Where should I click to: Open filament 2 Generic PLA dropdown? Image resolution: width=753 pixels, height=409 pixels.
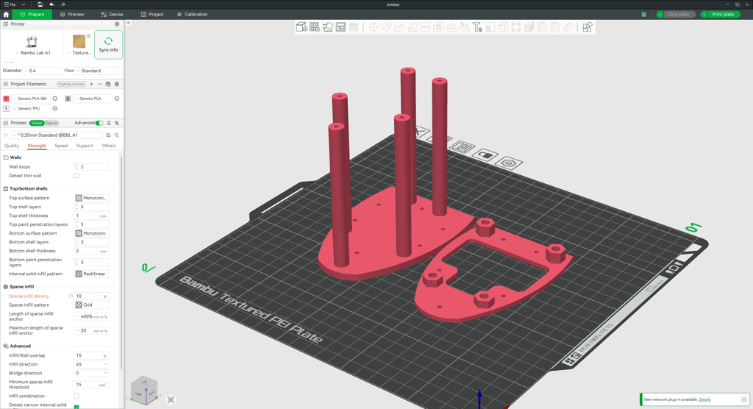[93, 99]
